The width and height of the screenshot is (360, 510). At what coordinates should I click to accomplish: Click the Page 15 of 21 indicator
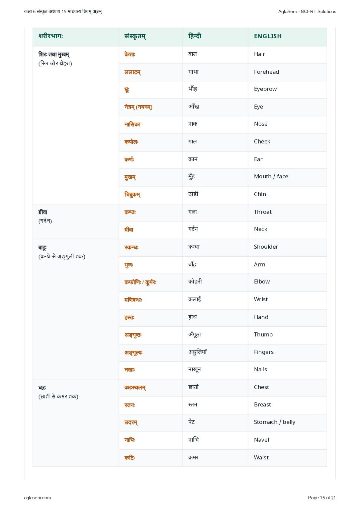click(322, 498)
